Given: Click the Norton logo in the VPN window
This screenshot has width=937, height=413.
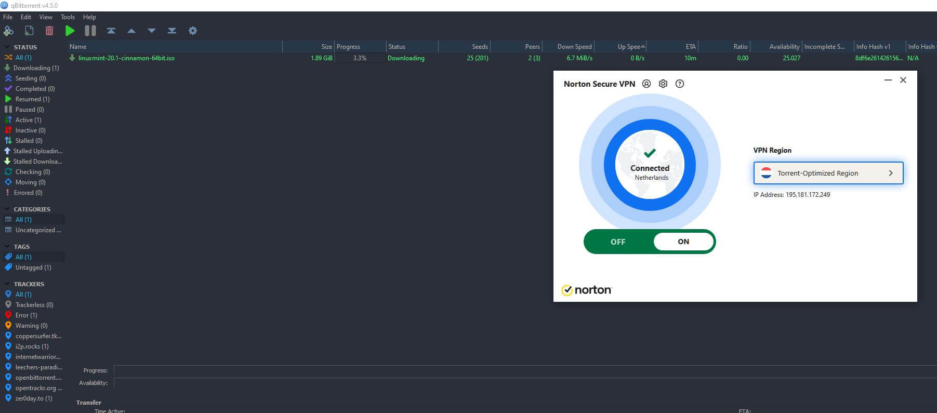Looking at the screenshot, I should (x=587, y=290).
